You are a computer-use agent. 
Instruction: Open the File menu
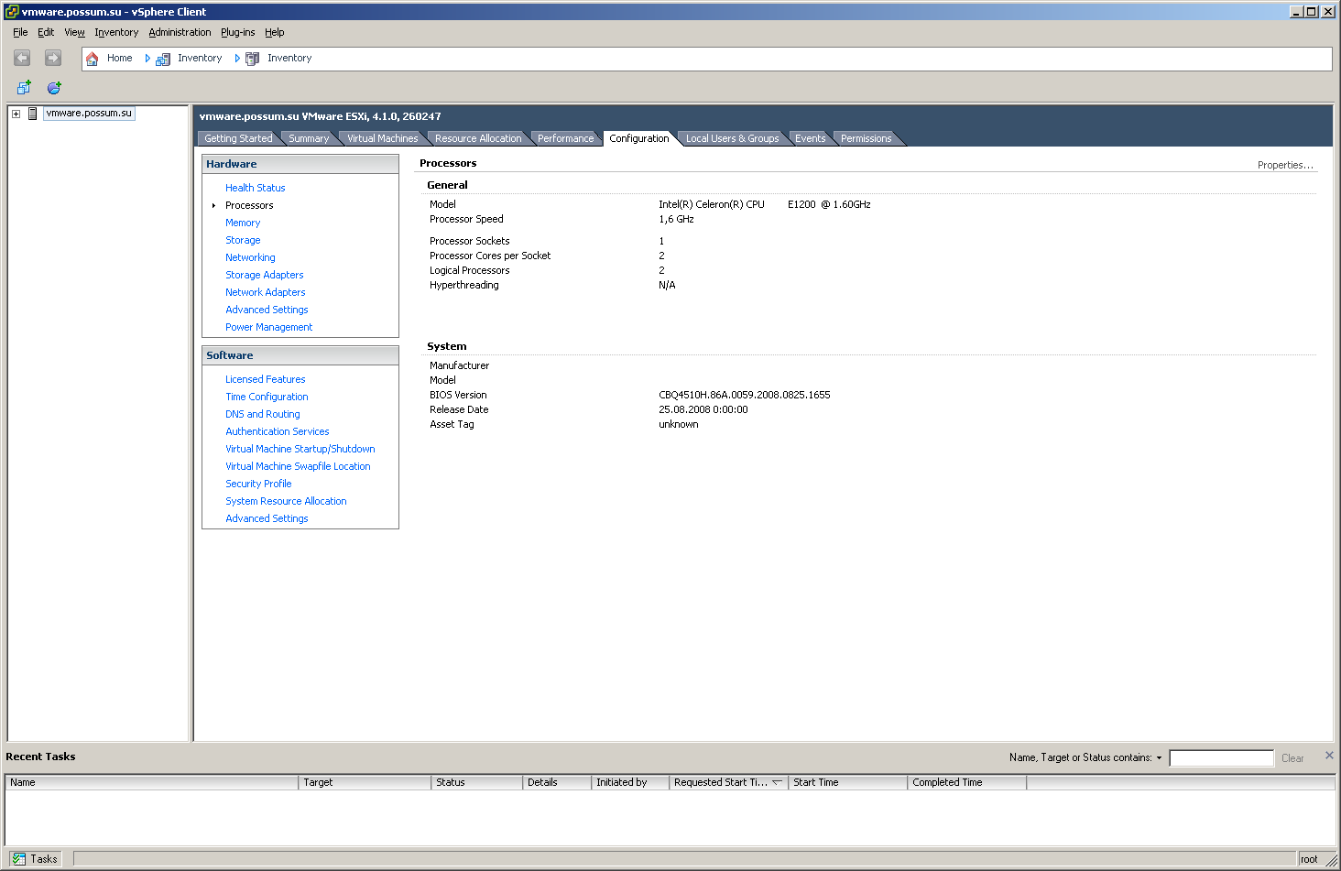20,32
